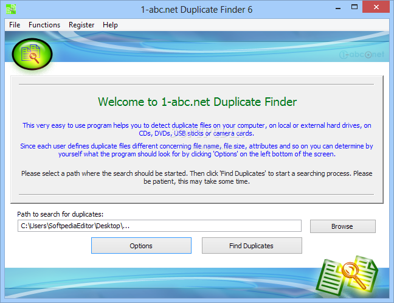The image size is (394, 303).
Task: Click the 'Welcome to 1-abc.net Duplicate Finder' heading
Action: pos(197,102)
